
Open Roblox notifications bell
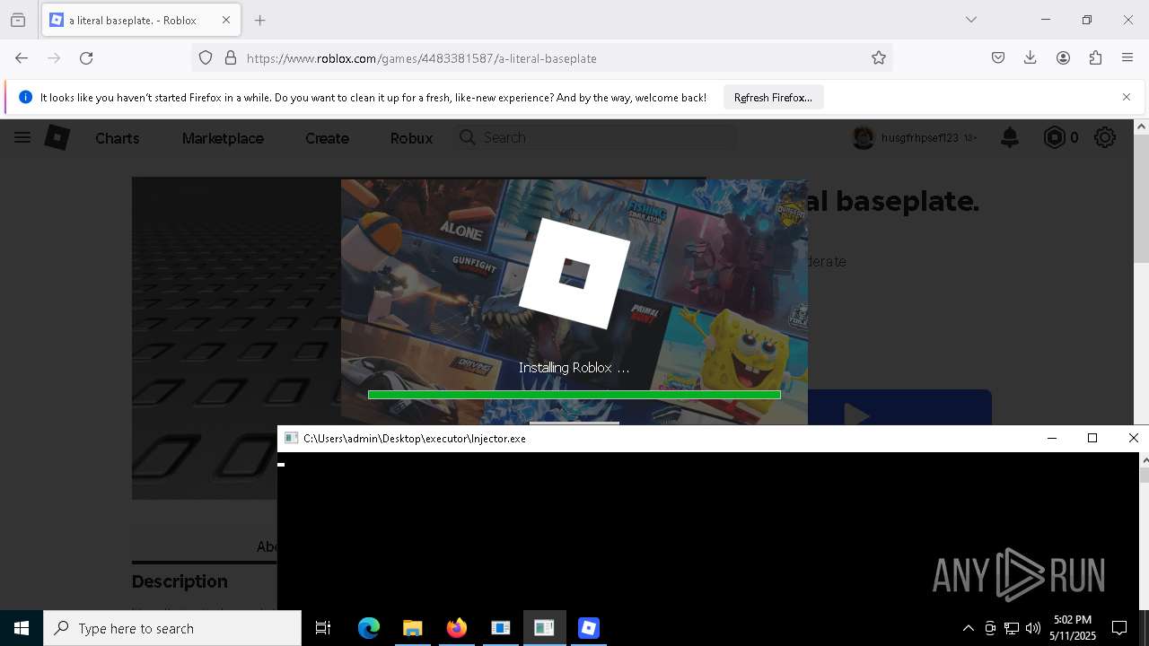click(1010, 137)
